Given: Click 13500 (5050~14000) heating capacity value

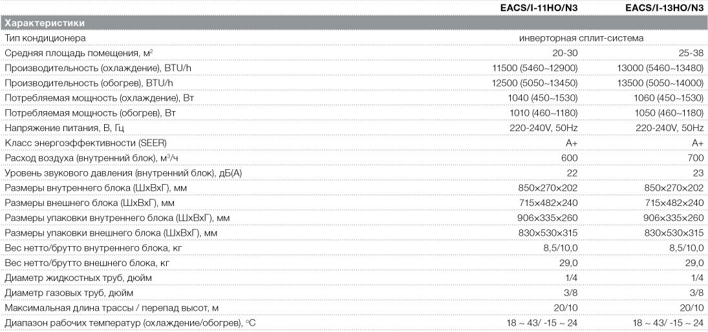Looking at the screenshot, I should click(x=661, y=83).
